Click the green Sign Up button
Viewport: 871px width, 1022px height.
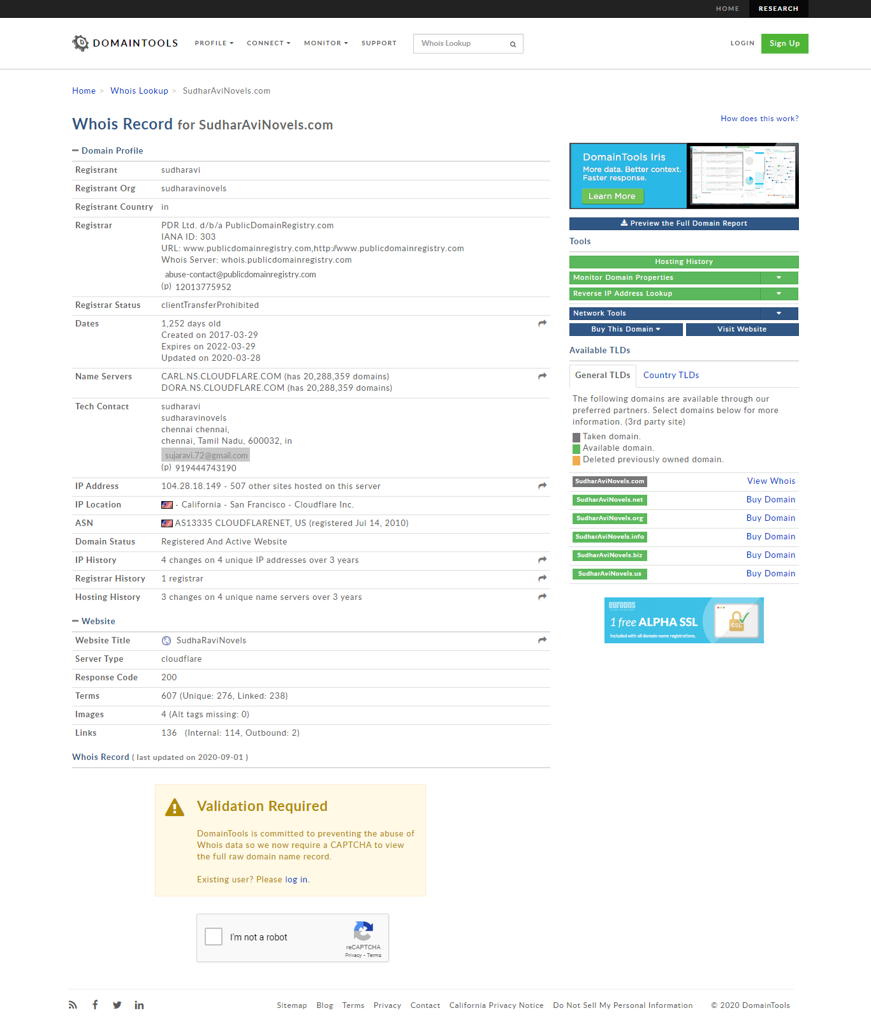click(784, 43)
